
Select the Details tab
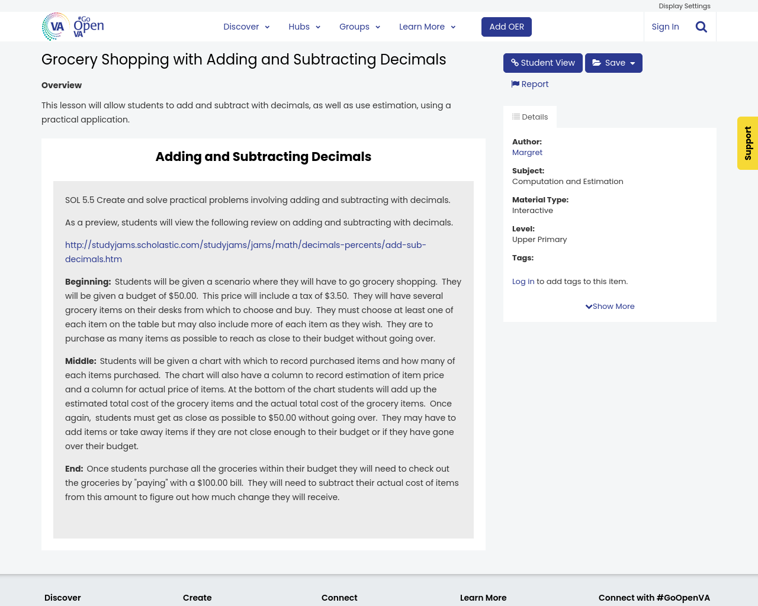pyautogui.click(x=530, y=117)
